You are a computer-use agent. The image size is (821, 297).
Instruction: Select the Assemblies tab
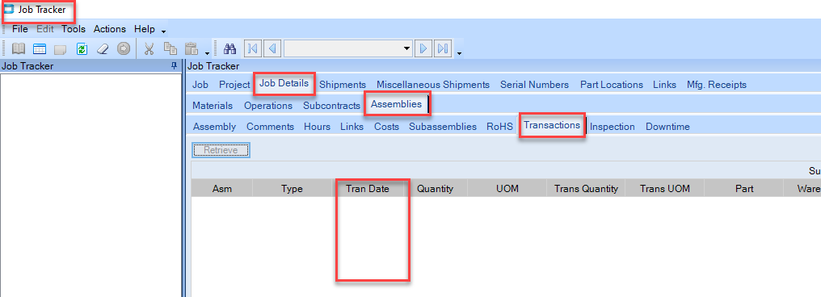coord(397,104)
